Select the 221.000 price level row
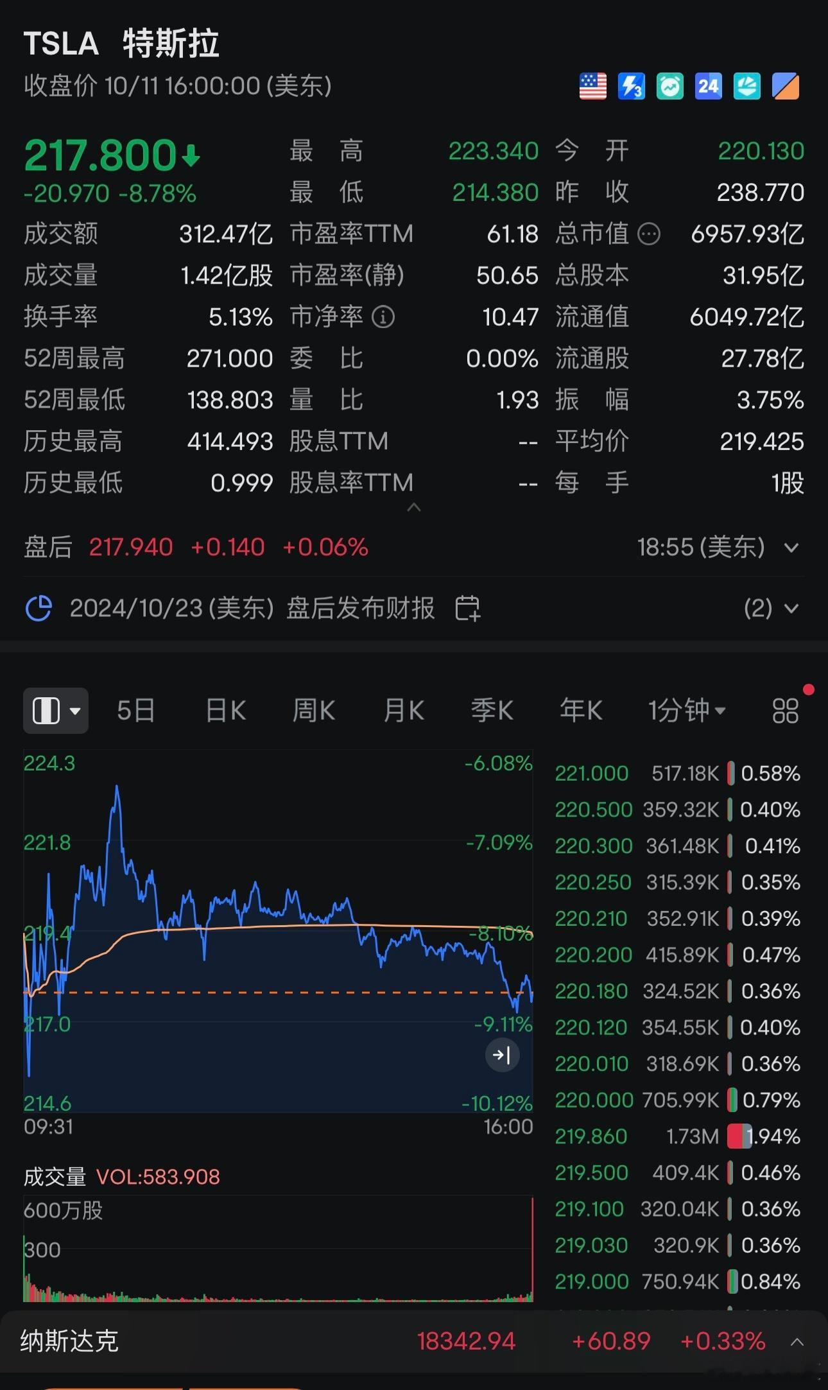Screen dimensions: 828x1390 (x=677, y=773)
